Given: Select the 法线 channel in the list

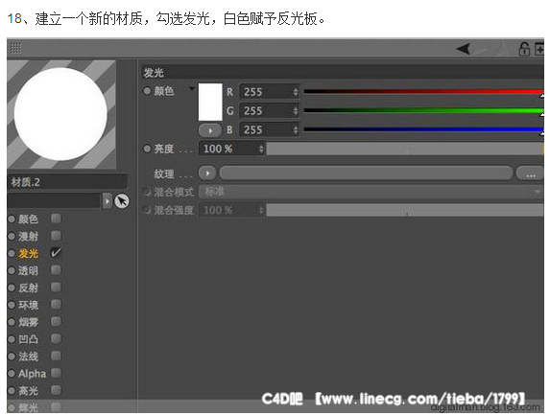Looking at the screenshot, I should click(x=28, y=357).
